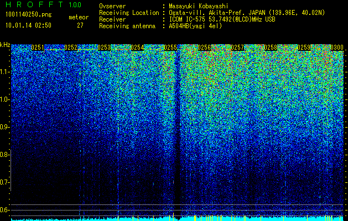Click observer name Masayuki Kobayashi

199,7
